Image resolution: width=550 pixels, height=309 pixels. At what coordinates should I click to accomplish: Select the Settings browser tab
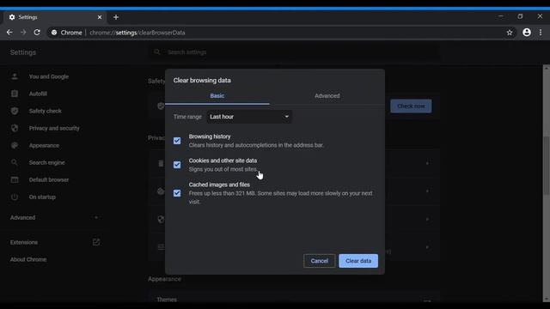(x=55, y=17)
